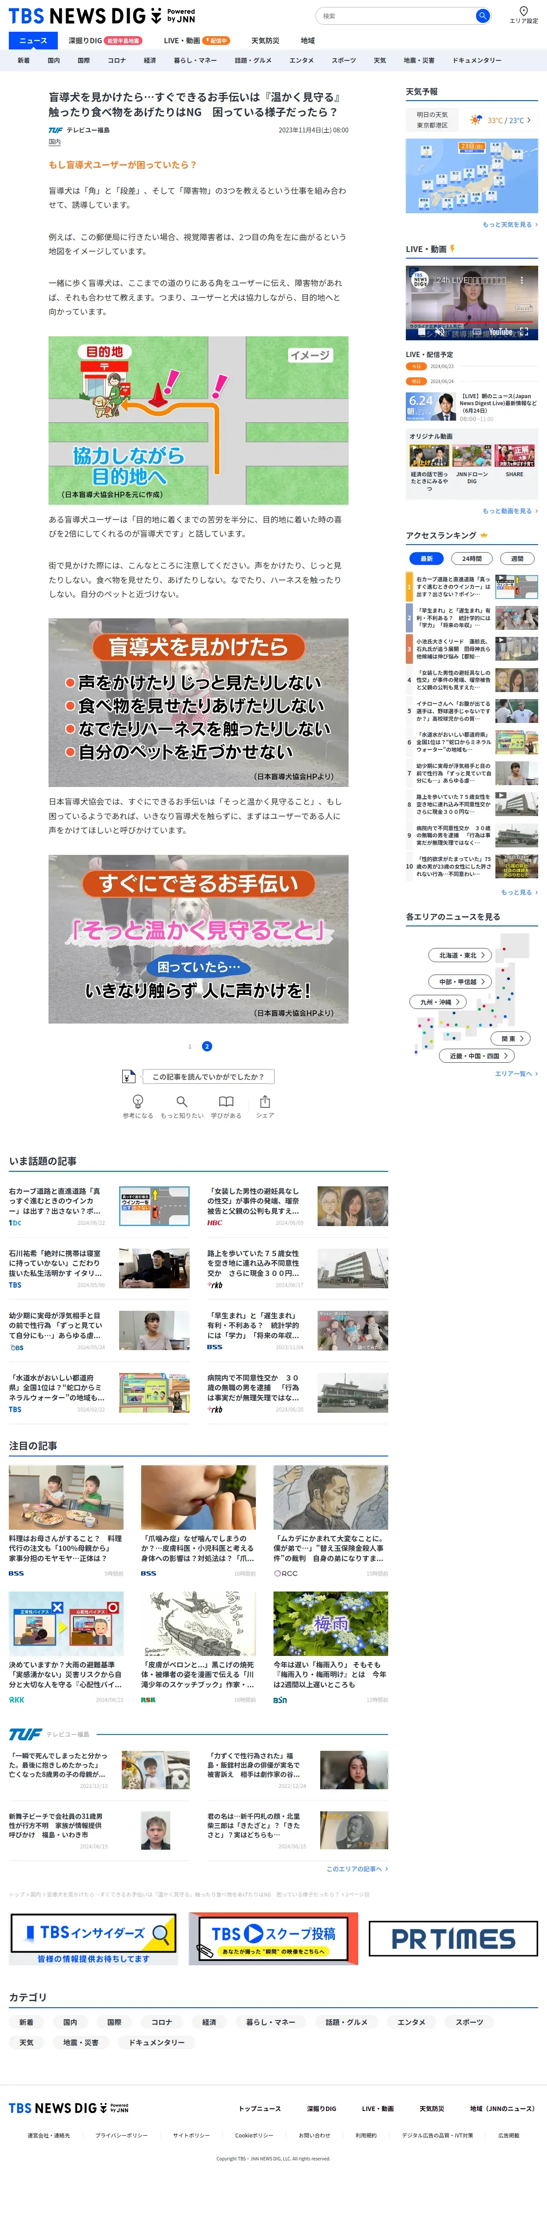Click the シェア share icon
Screen dimensions: 547x2220
pyautogui.click(x=265, y=1101)
